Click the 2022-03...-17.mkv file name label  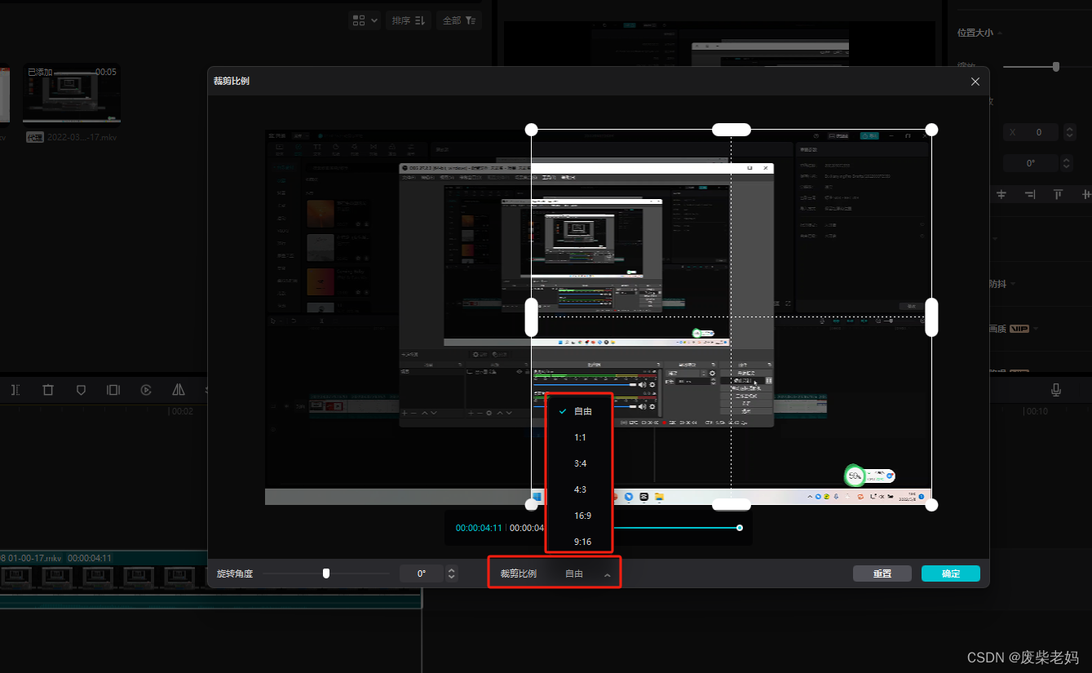coord(82,137)
